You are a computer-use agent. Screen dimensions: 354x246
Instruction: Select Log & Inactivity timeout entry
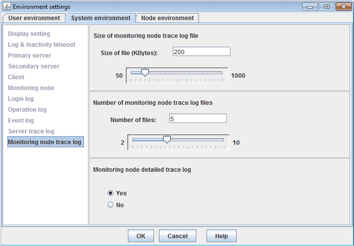pyautogui.click(x=41, y=44)
